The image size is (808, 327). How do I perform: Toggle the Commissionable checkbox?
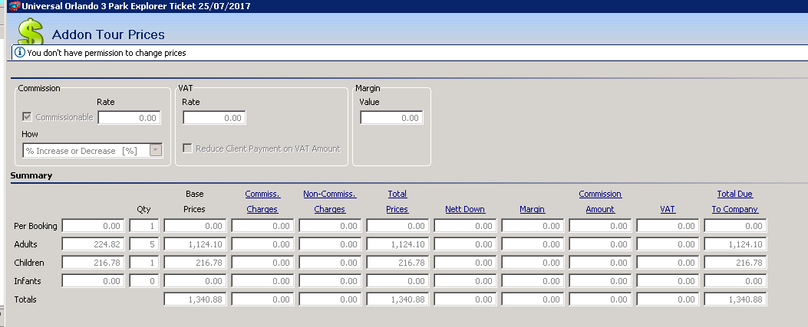pyautogui.click(x=27, y=116)
